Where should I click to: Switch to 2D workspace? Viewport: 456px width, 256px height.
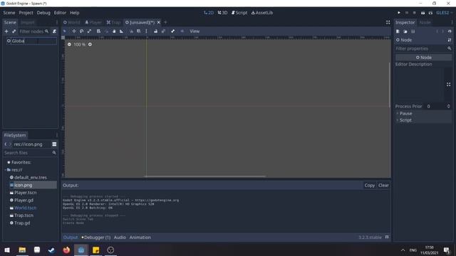click(209, 13)
